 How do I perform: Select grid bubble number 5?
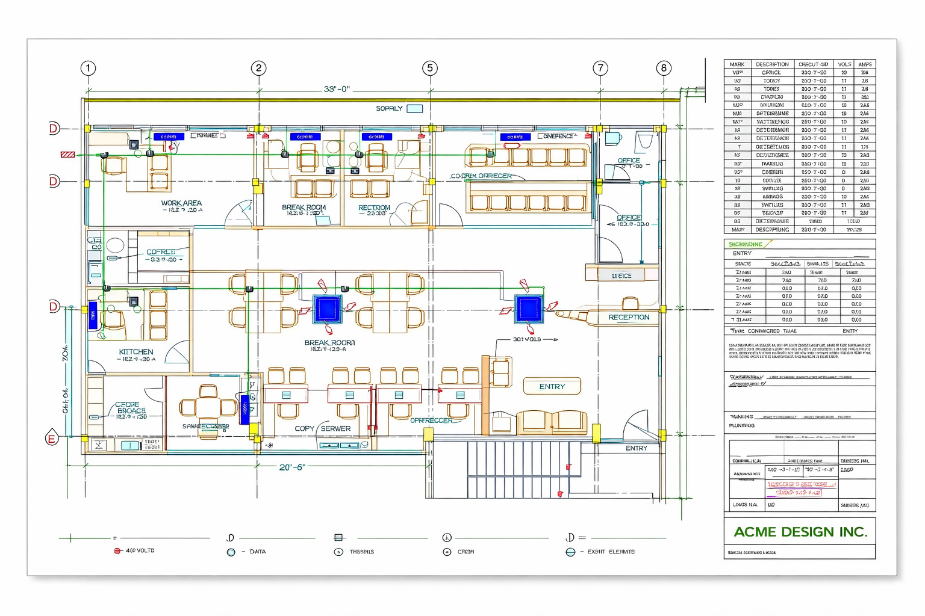click(429, 68)
